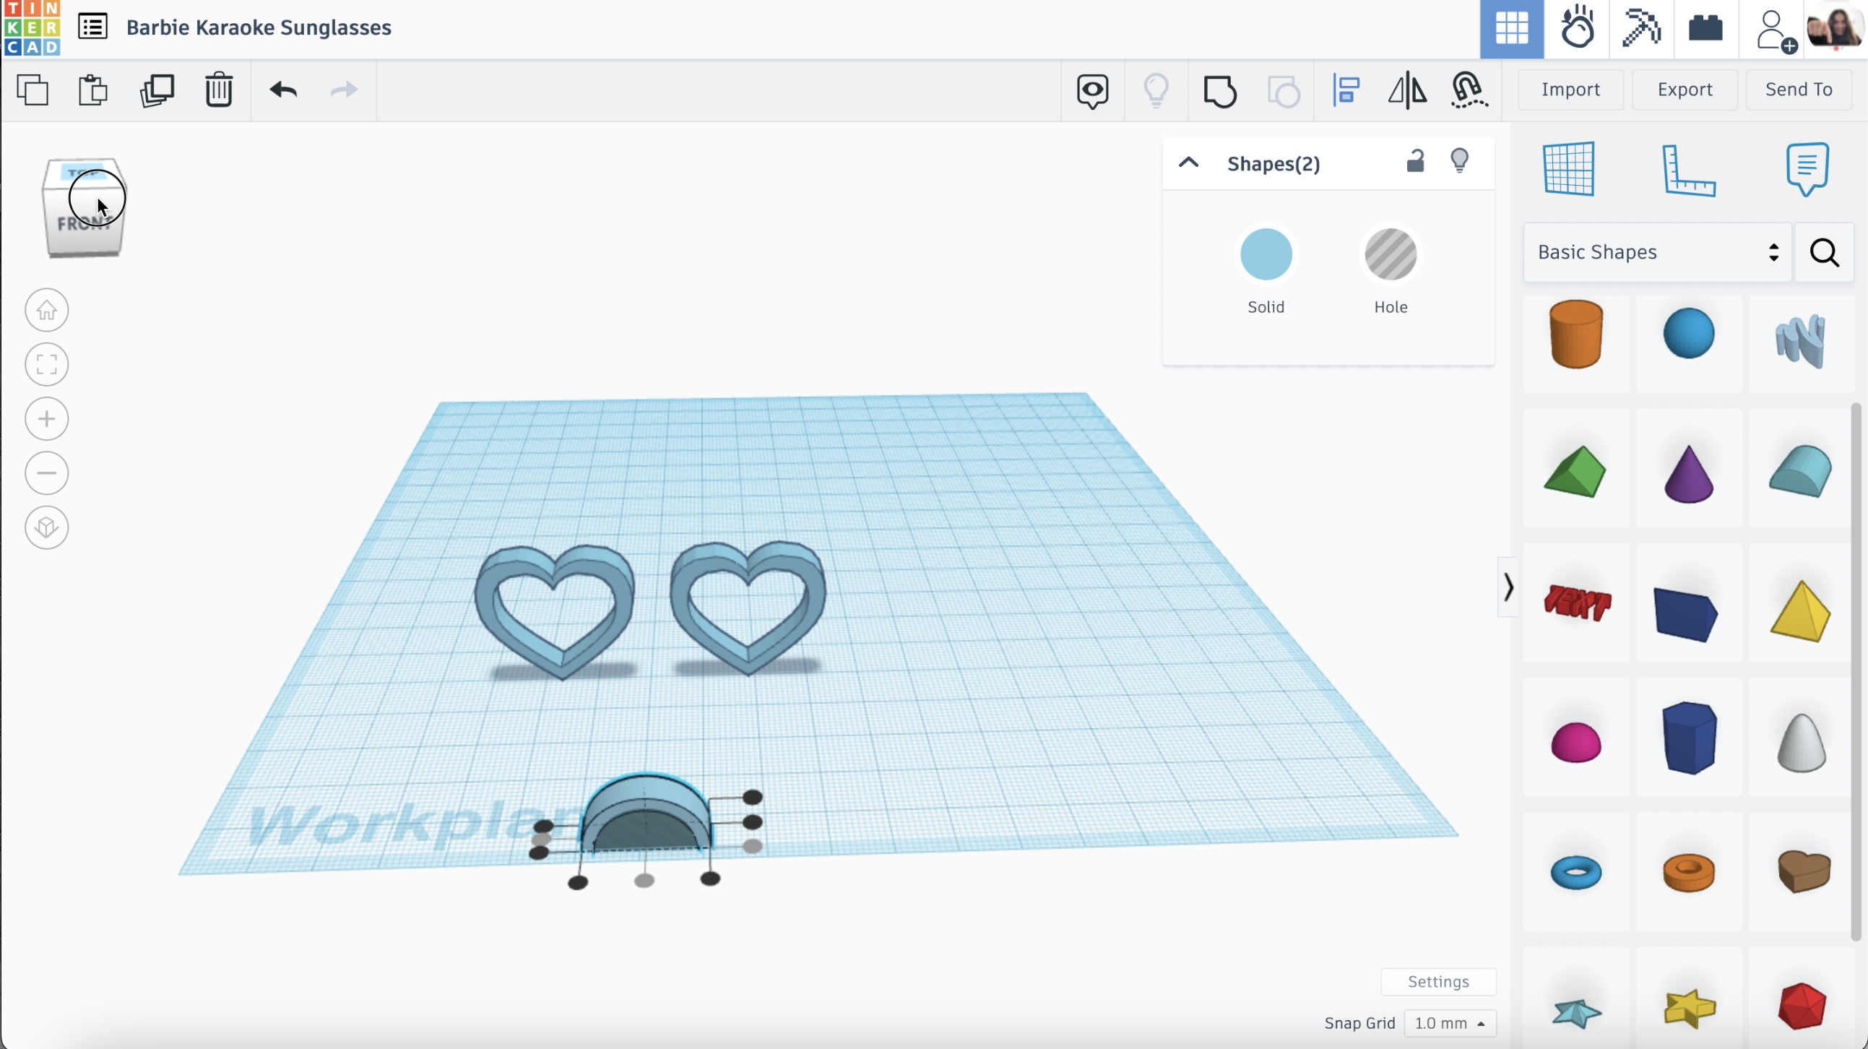Screen dimensions: 1868x1049
Task: Click Settings label at bottom right
Action: 1438,980
